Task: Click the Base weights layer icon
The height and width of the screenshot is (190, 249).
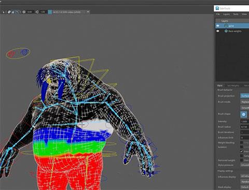Action: click(226, 31)
